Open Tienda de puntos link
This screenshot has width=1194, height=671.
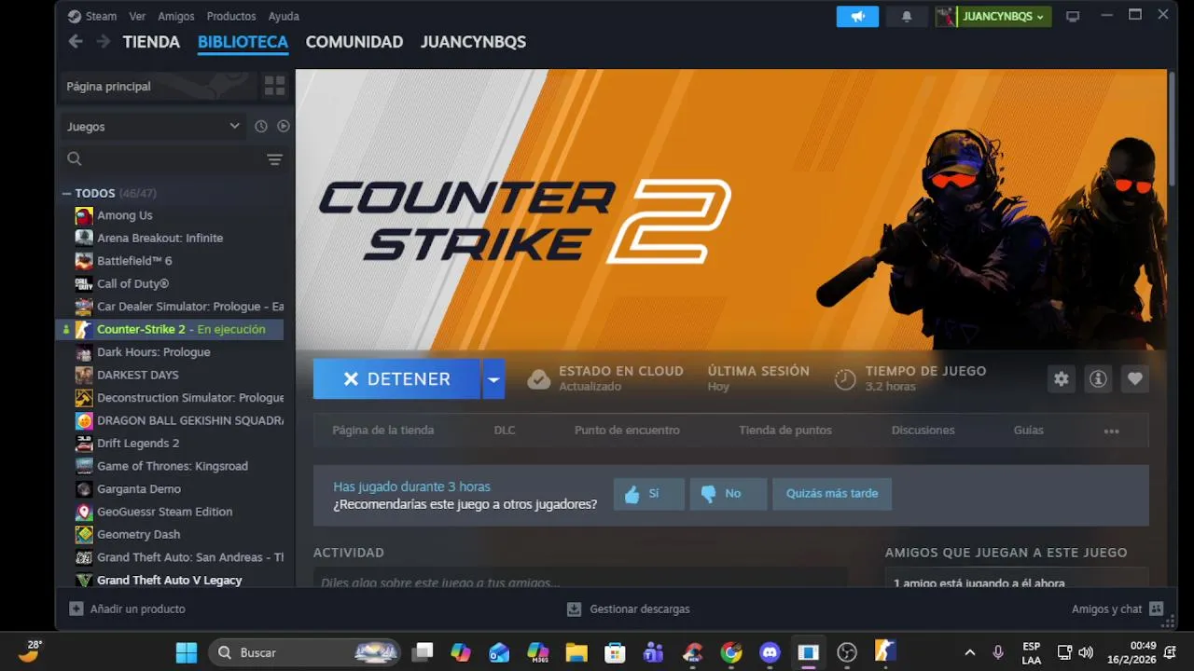tap(785, 431)
